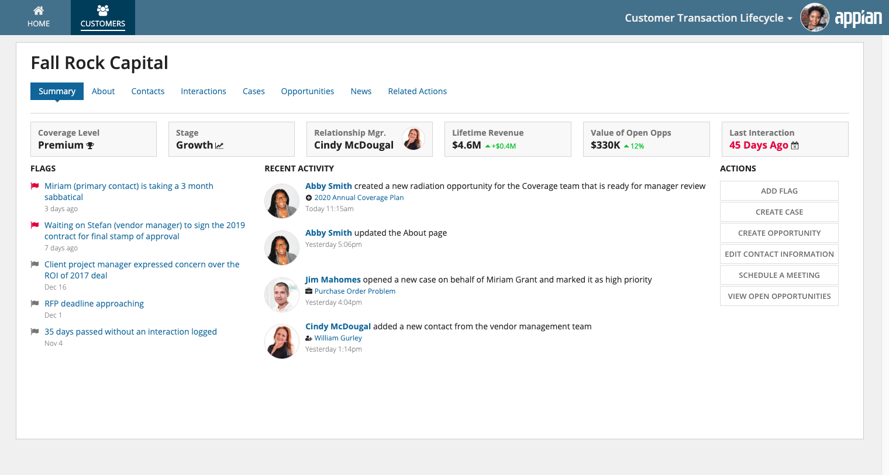Click the red flag for Stefan contract

[x=35, y=225]
